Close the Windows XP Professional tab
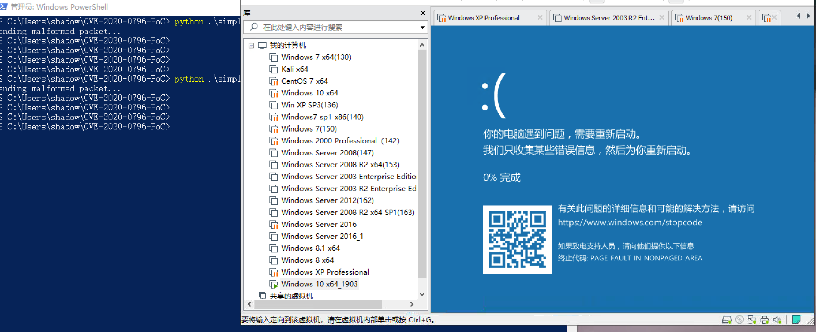 (540, 18)
